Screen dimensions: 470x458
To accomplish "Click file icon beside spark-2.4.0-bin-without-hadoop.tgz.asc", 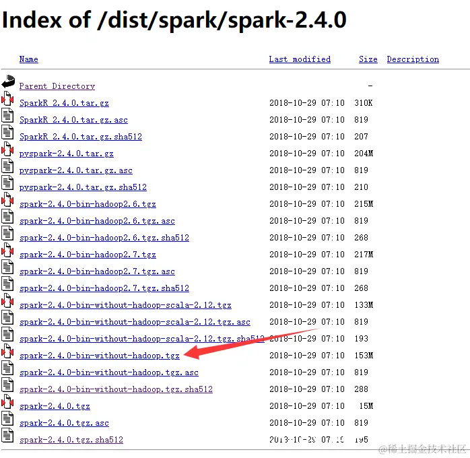I will (7, 368).
